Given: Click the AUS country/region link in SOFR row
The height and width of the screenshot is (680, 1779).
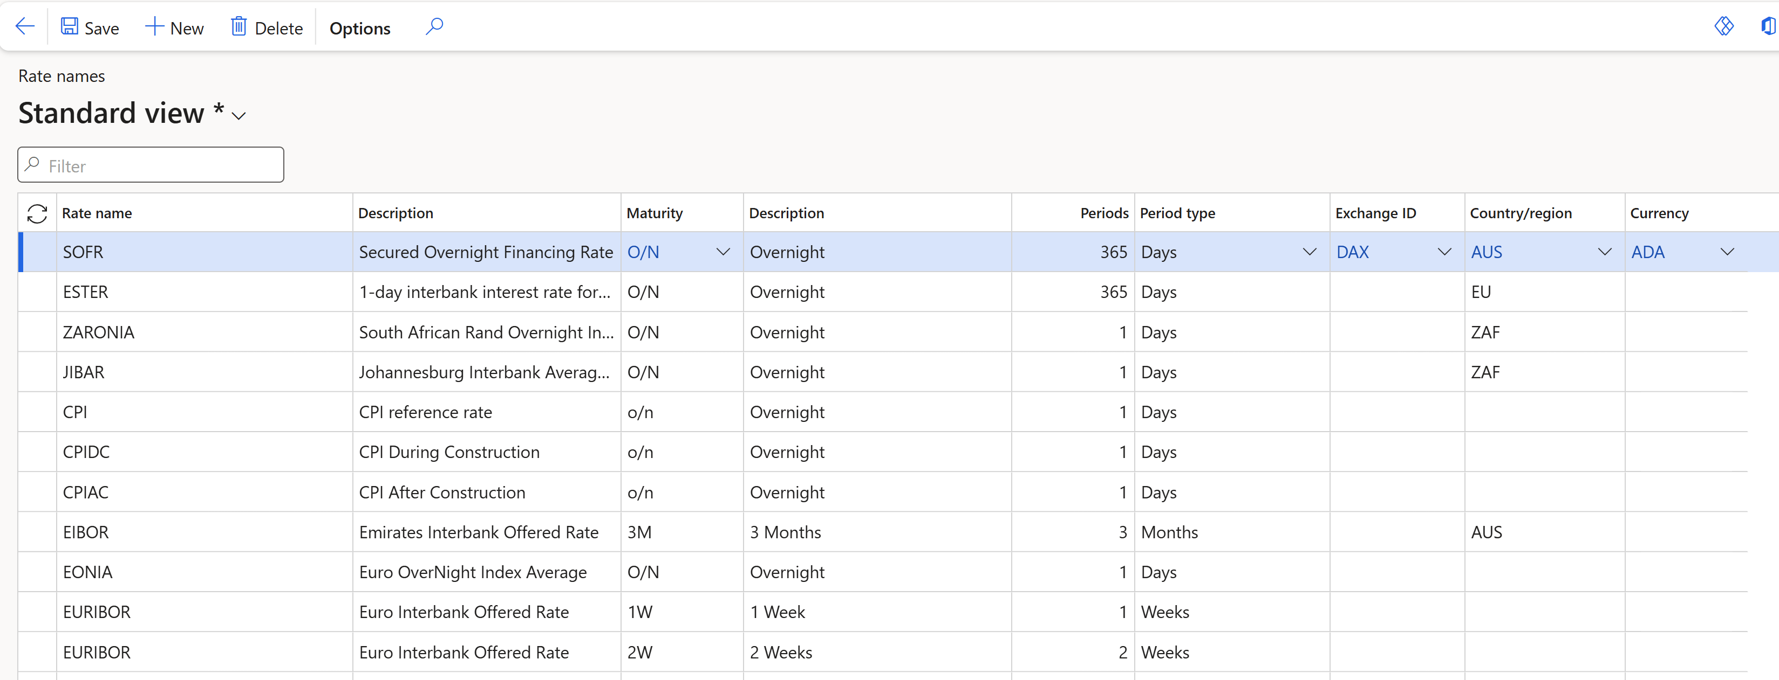Looking at the screenshot, I should (1486, 252).
